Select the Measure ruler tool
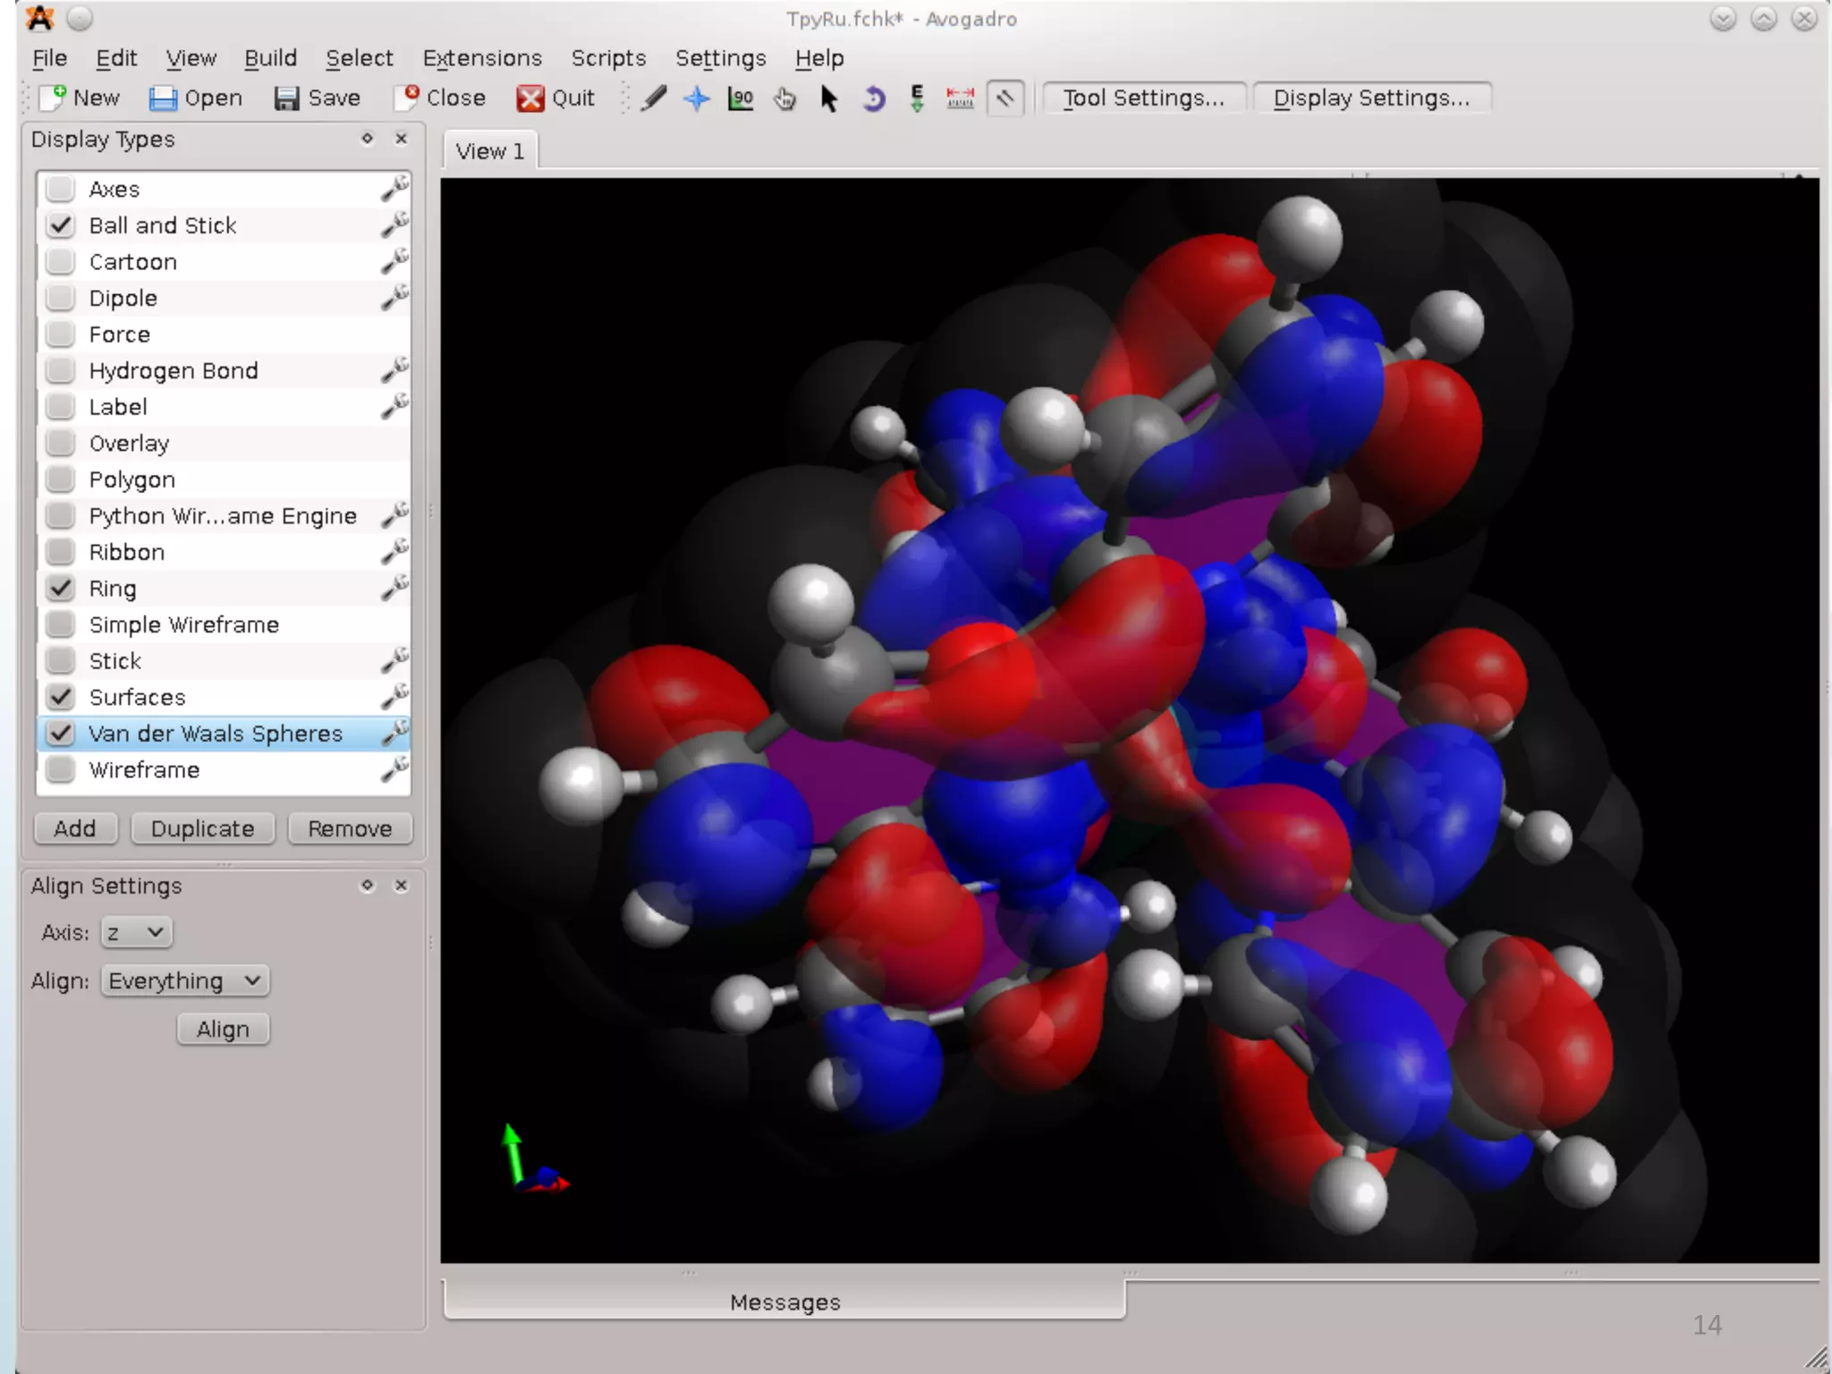The width and height of the screenshot is (1832, 1374). [960, 98]
